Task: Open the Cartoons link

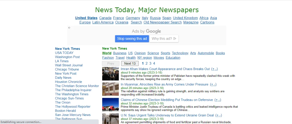Action: (207, 22)
